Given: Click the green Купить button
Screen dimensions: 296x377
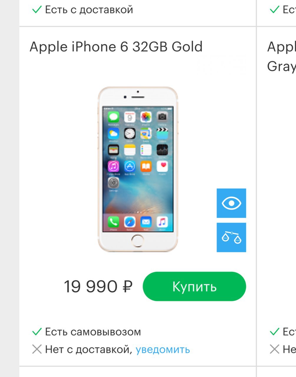Looking at the screenshot, I should (194, 286).
